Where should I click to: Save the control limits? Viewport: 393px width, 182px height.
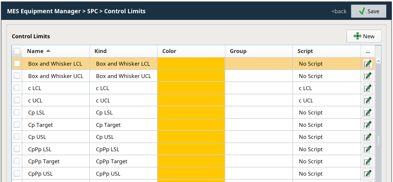click(x=368, y=11)
